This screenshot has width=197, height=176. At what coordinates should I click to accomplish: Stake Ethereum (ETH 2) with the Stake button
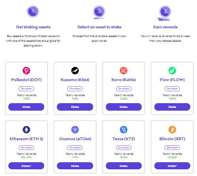[x=26, y=166]
